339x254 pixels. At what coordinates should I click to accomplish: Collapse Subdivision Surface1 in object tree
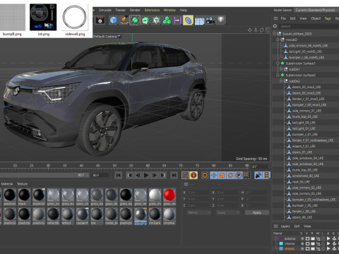point(278,64)
